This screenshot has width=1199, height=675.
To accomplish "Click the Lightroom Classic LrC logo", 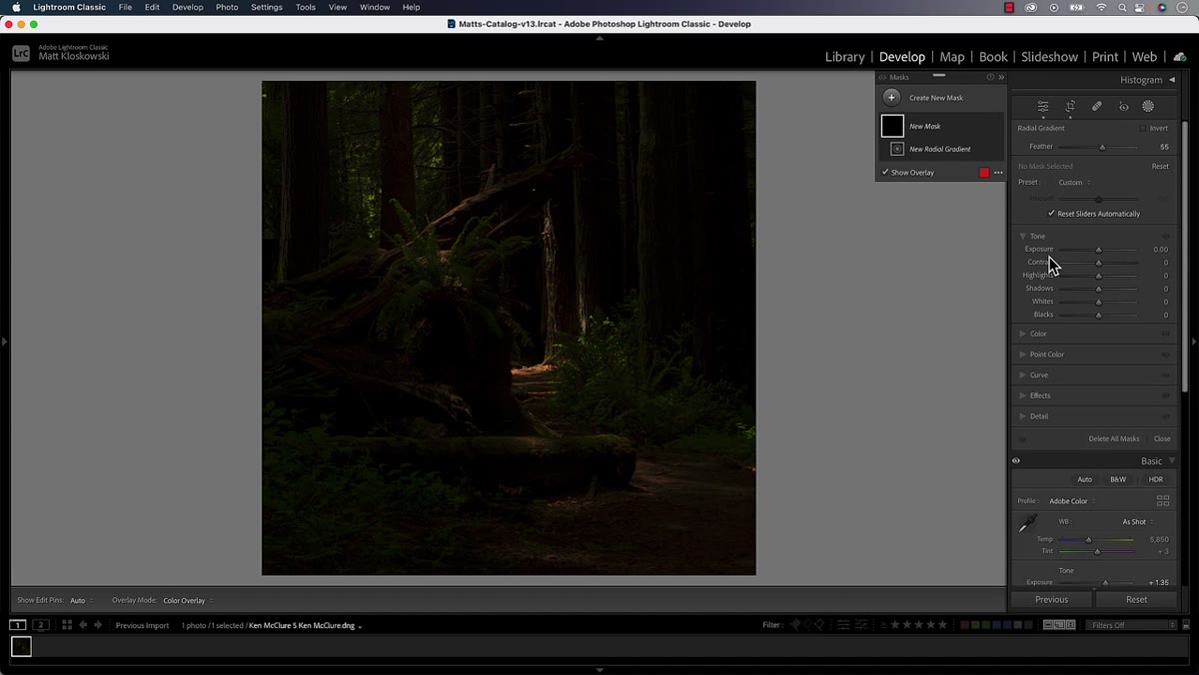I will (x=21, y=54).
